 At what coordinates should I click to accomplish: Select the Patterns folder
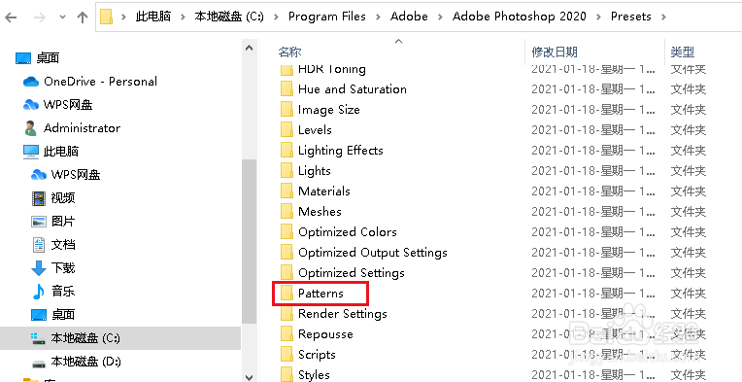pos(320,294)
